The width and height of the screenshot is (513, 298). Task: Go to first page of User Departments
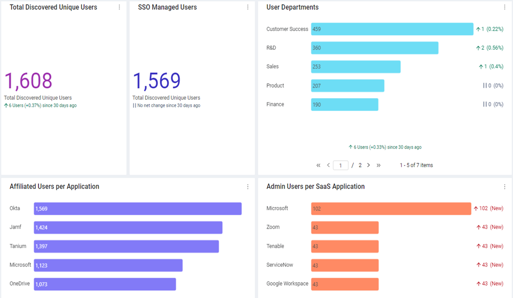318,165
